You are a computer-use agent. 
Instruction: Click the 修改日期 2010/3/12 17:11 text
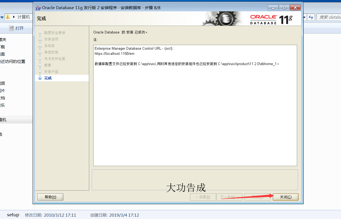[50, 215]
